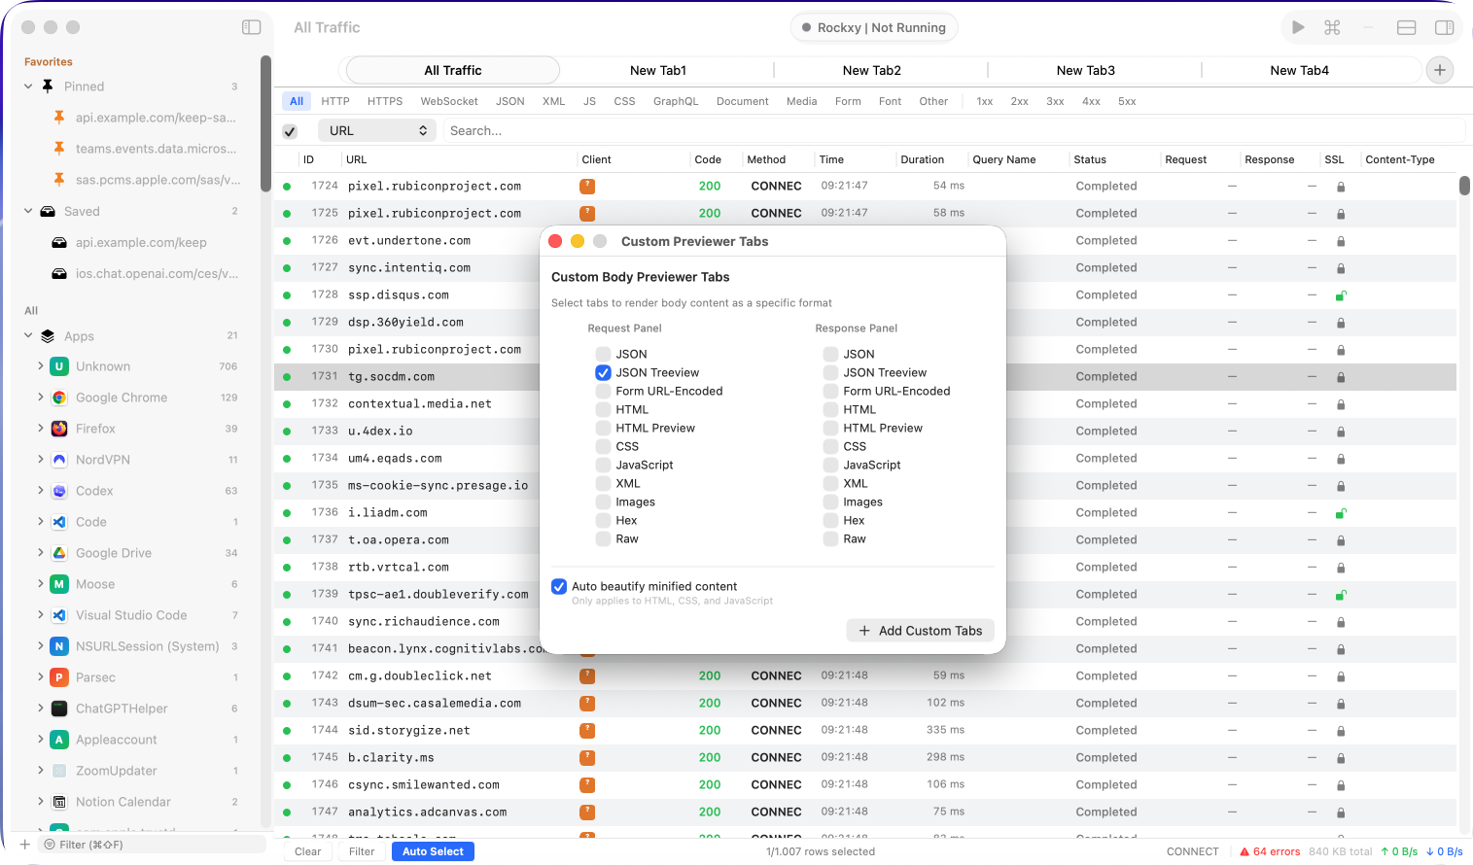The image size is (1473, 865).
Task: Switch to New Tab1
Action: [658, 70]
